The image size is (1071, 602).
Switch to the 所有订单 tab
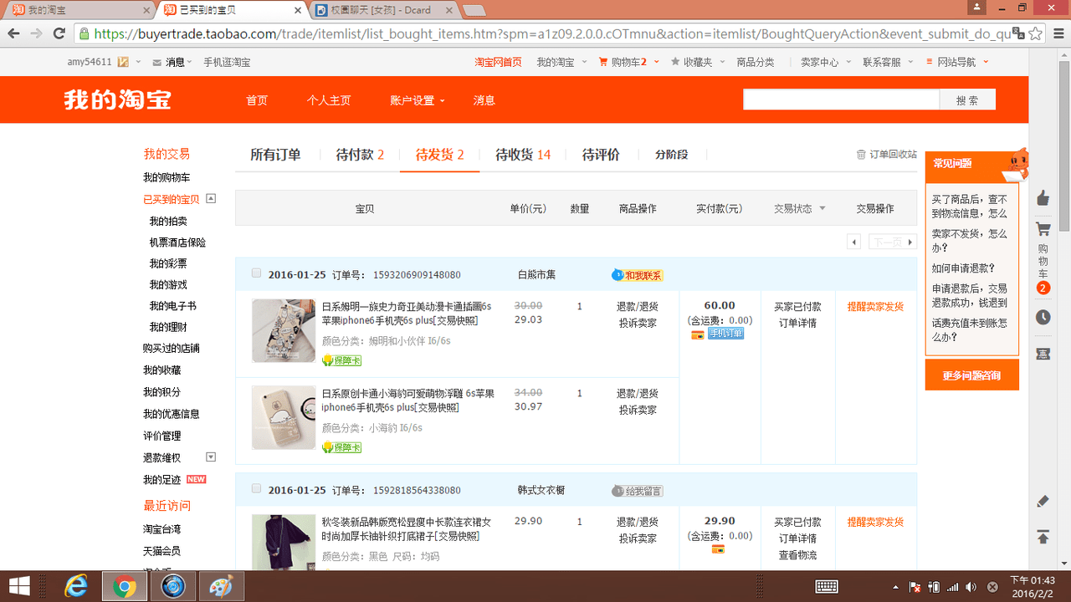coord(275,155)
